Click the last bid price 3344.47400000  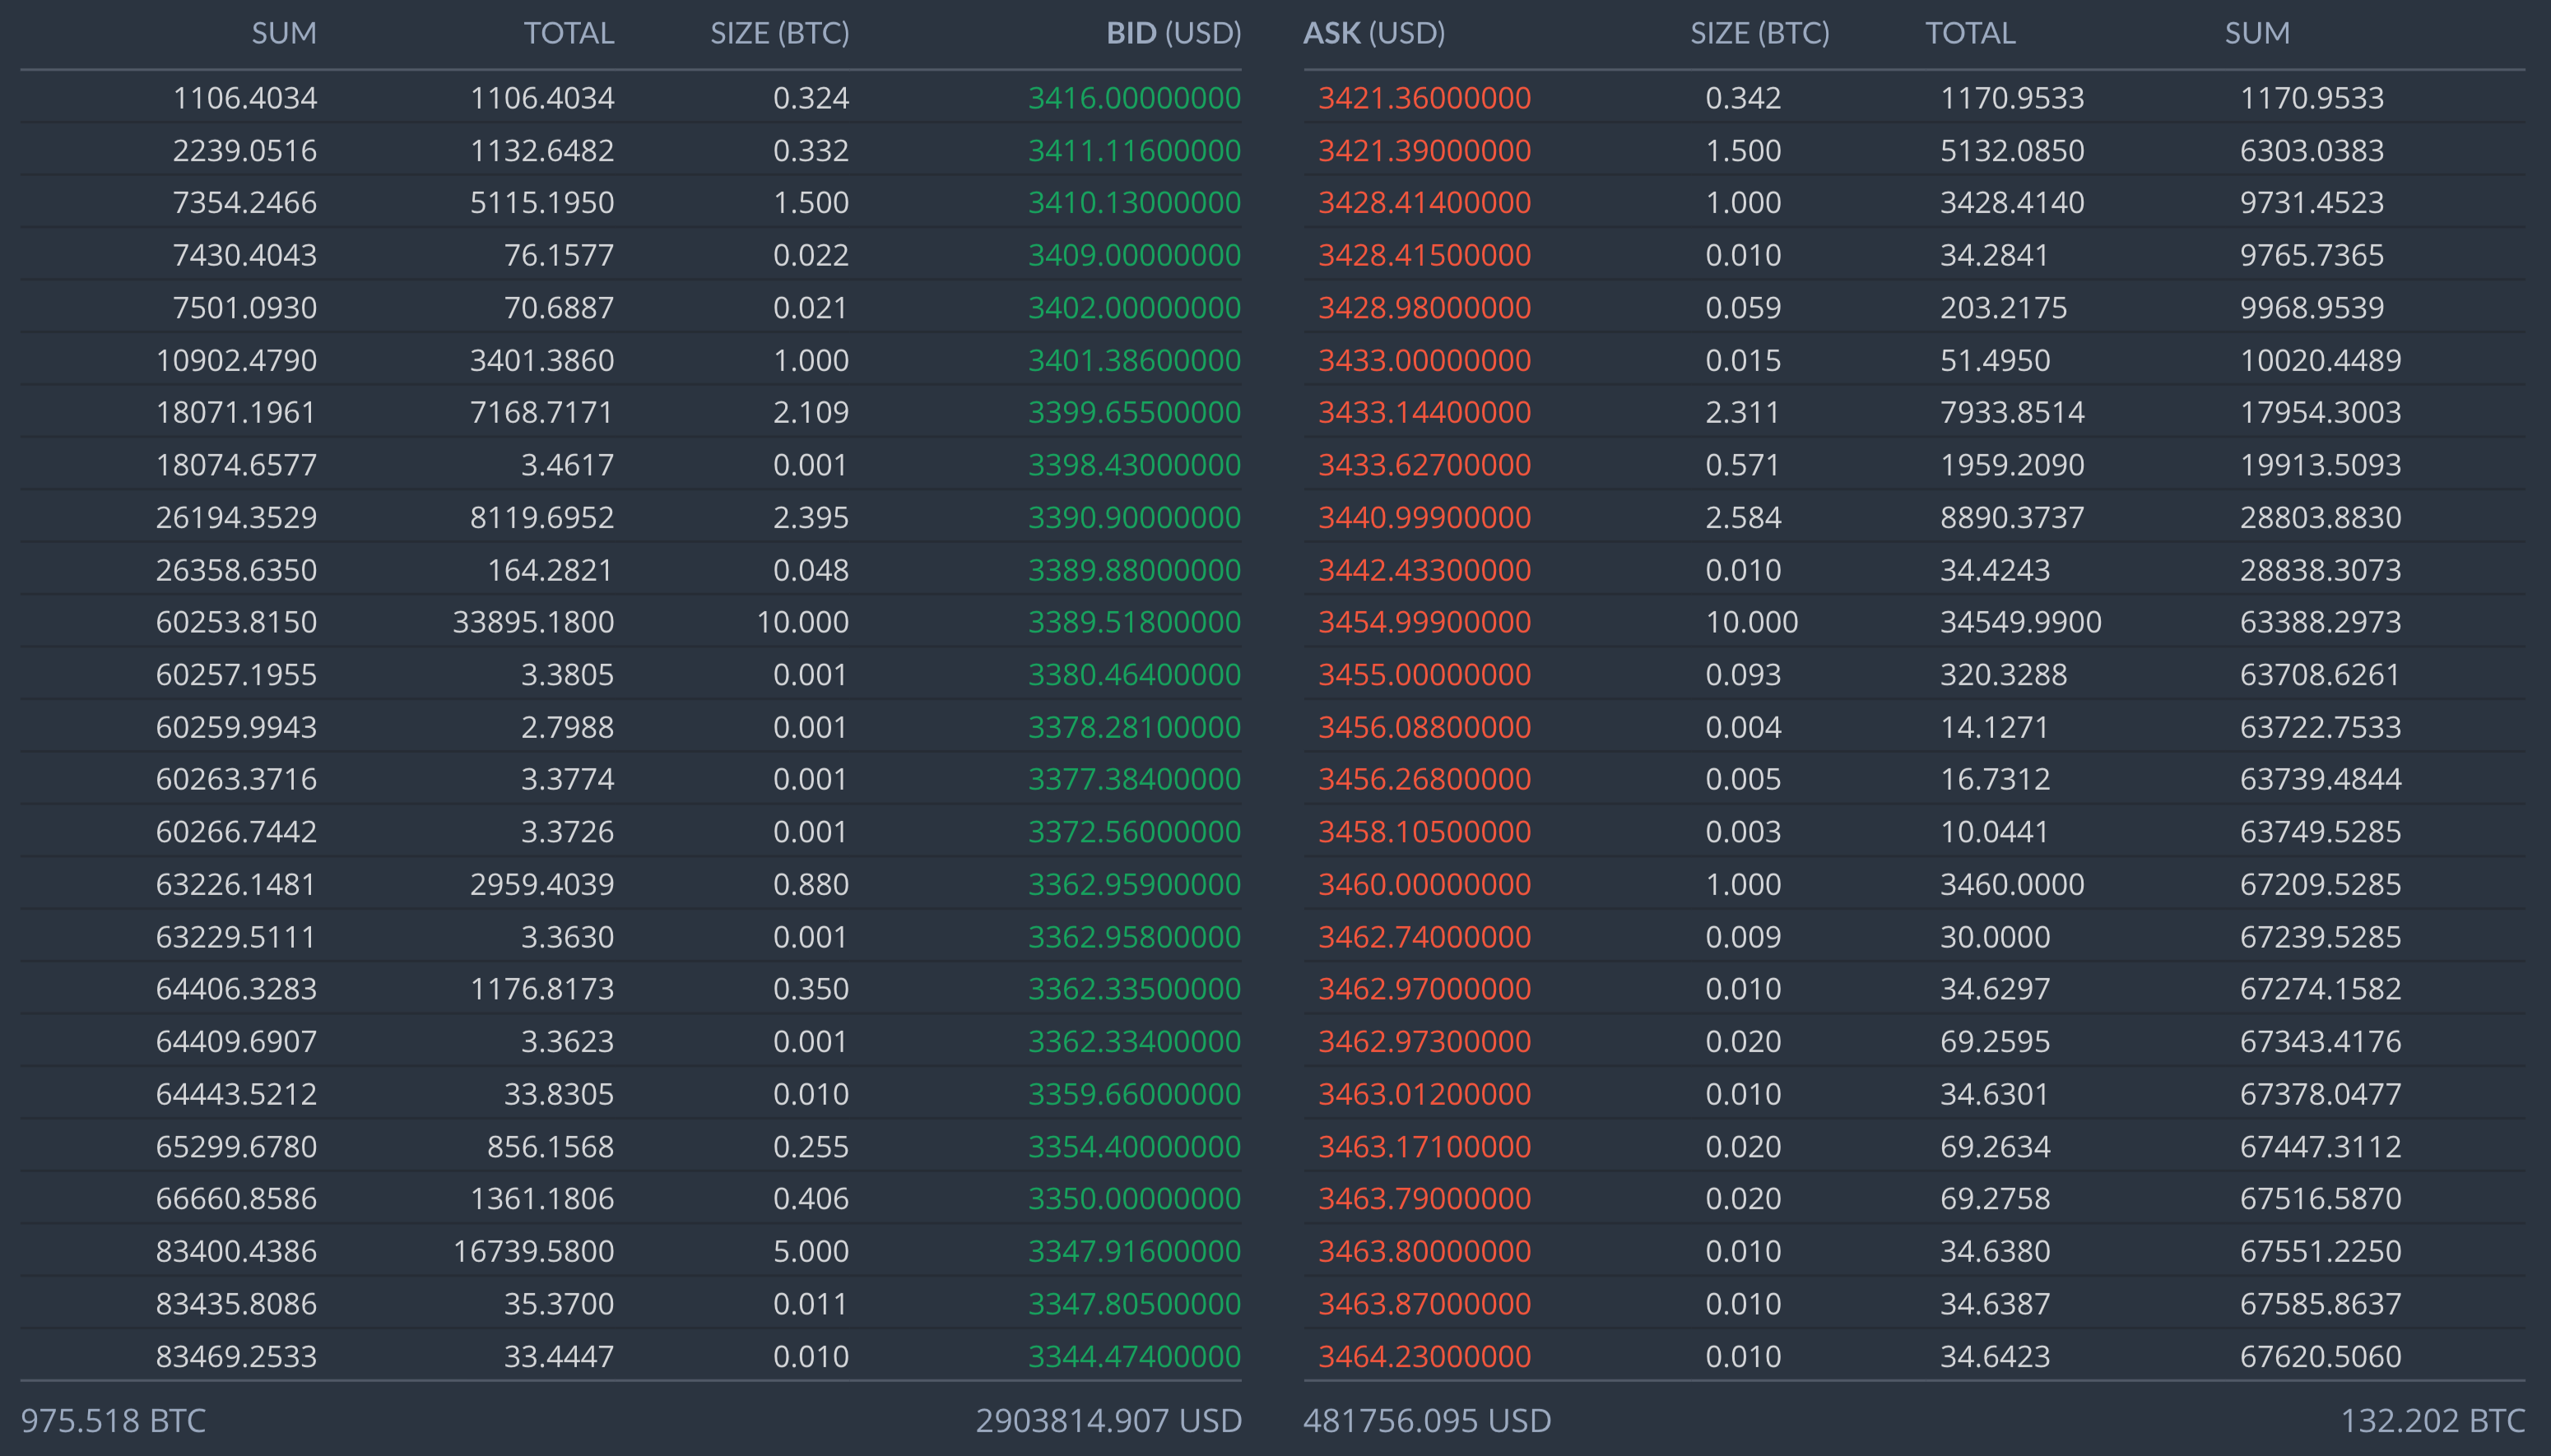pyautogui.click(x=1133, y=1356)
